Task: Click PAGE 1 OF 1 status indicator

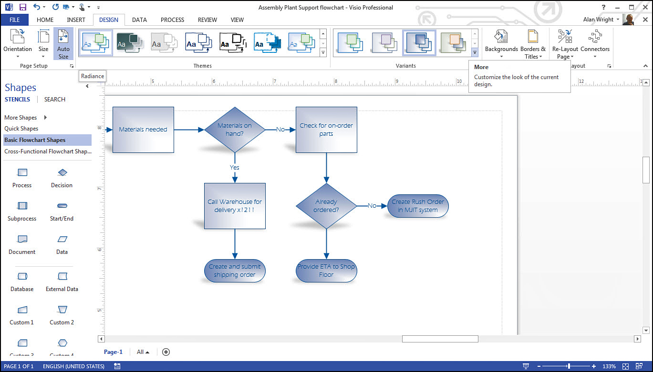Action: pyautogui.click(x=19, y=366)
